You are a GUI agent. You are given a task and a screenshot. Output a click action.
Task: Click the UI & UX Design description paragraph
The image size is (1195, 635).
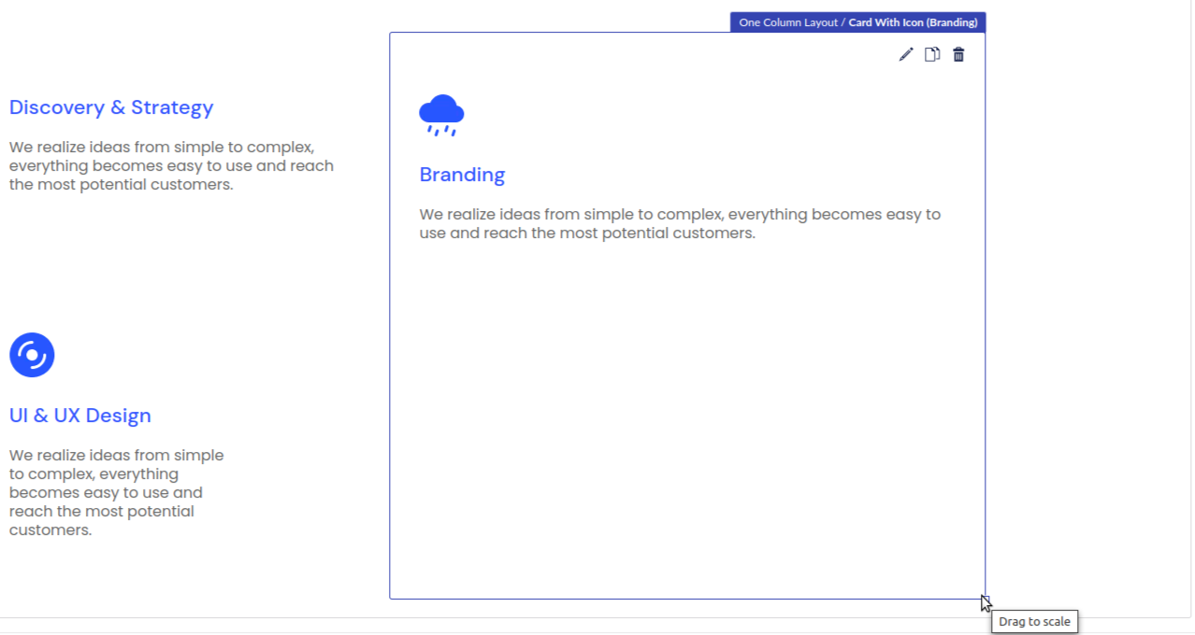[x=117, y=492]
